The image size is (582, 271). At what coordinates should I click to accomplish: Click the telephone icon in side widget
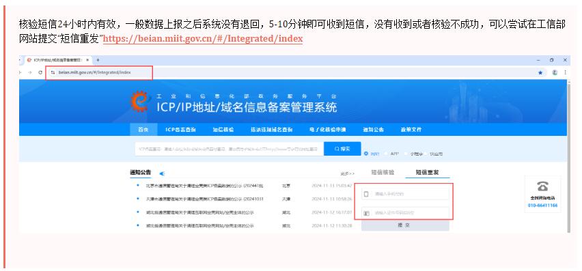(x=542, y=186)
